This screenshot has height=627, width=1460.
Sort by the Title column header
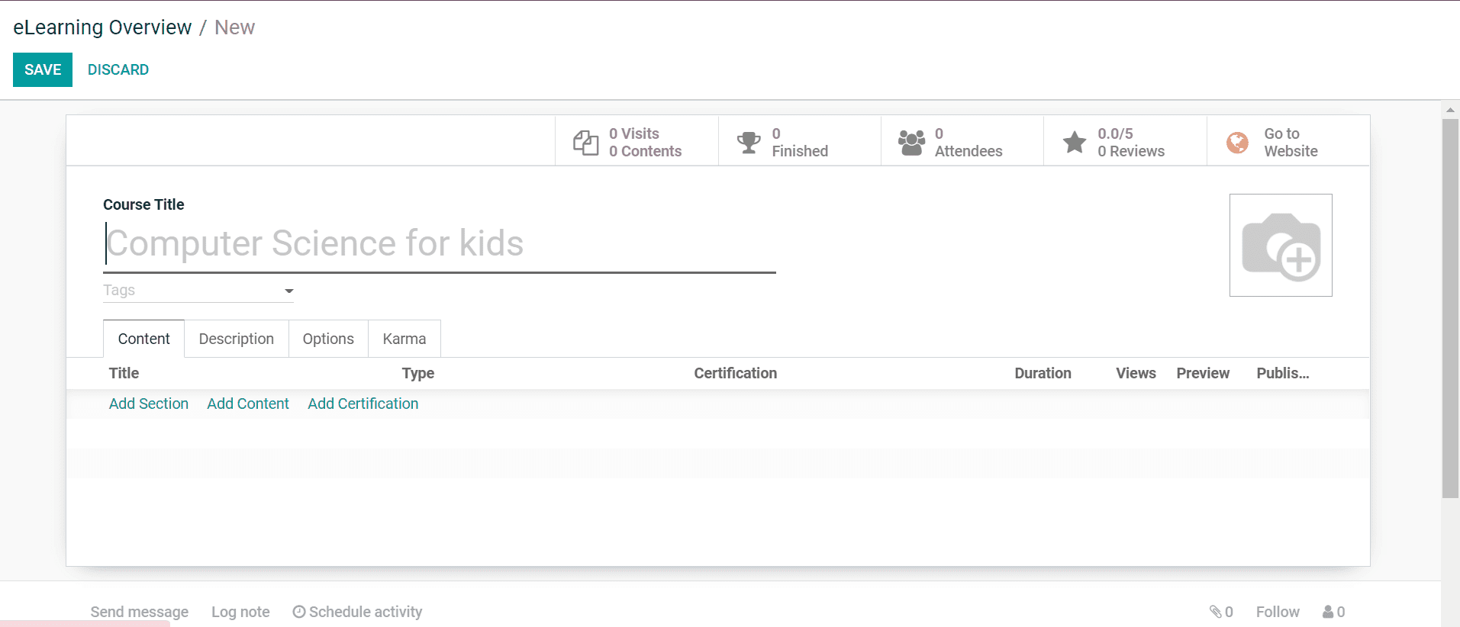pyautogui.click(x=124, y=373)
